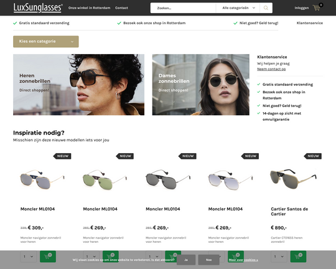Open the first Moncler ML0104 title priced €309

click(37, 209)
